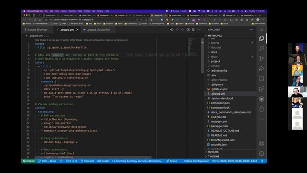
Task: Click Share in the status bar
Action: tap(172, 161)
